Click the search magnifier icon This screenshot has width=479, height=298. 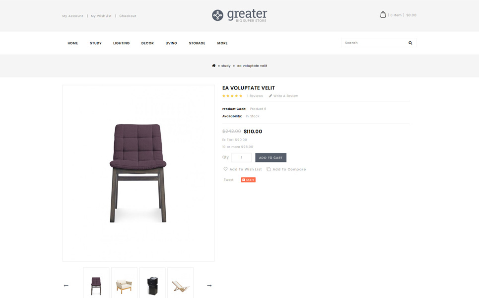(x=411, y=43)
